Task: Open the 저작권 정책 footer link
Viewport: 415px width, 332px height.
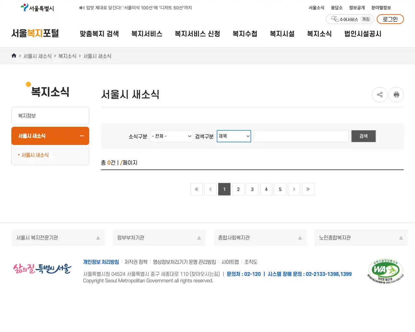Action: click(x=136, y=262)
